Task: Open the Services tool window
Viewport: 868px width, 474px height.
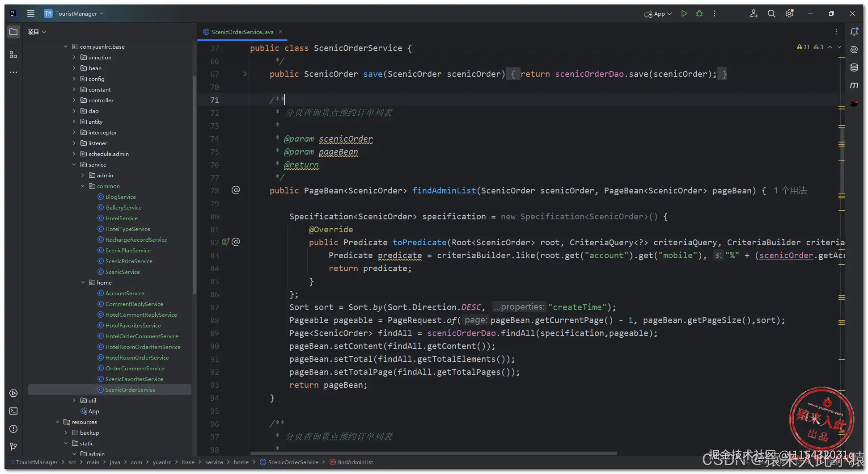Action: [13, 393]
